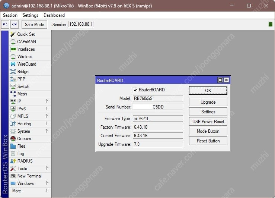Screen dimensions: 275x198
Task: Click the Windows menu icon
Action: tap(13, 183)
